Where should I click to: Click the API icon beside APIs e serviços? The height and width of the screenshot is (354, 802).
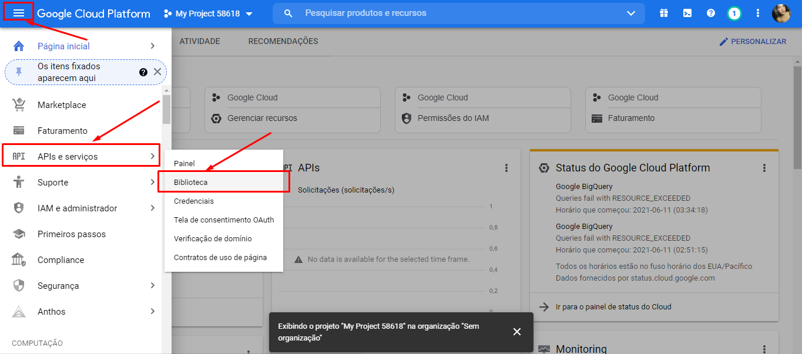point(19,156)
